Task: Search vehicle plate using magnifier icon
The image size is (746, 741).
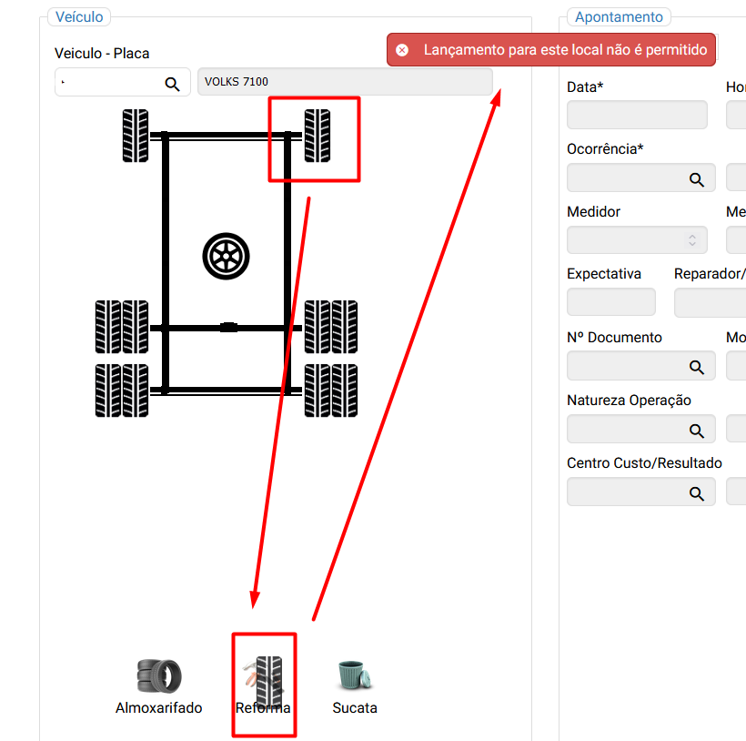Action: point(172,84)
